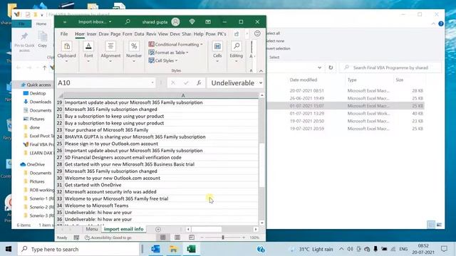Click the vertical scrollbar down arrow in Excel

point(261,223)
